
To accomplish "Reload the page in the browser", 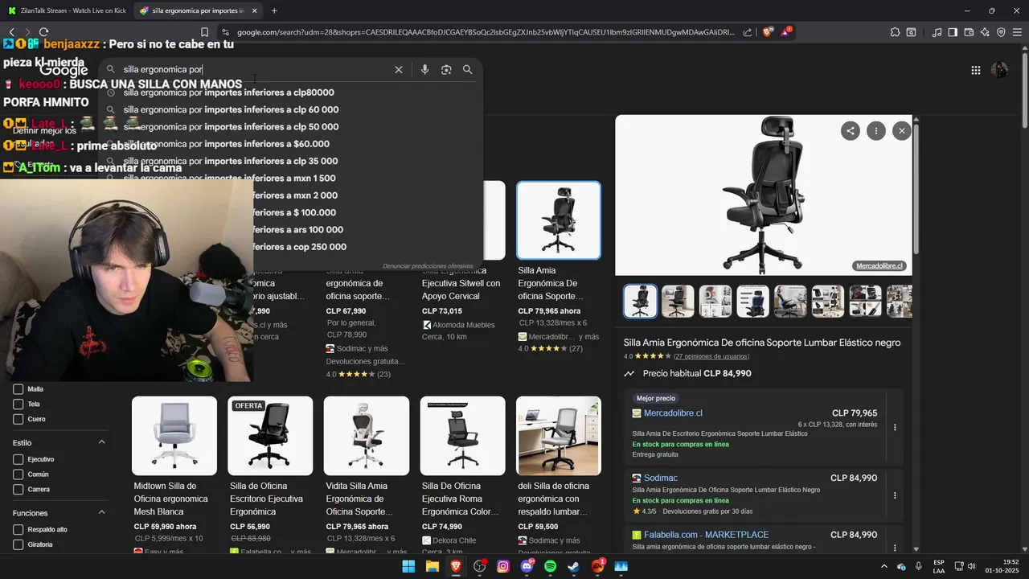I will coord(43,32).
